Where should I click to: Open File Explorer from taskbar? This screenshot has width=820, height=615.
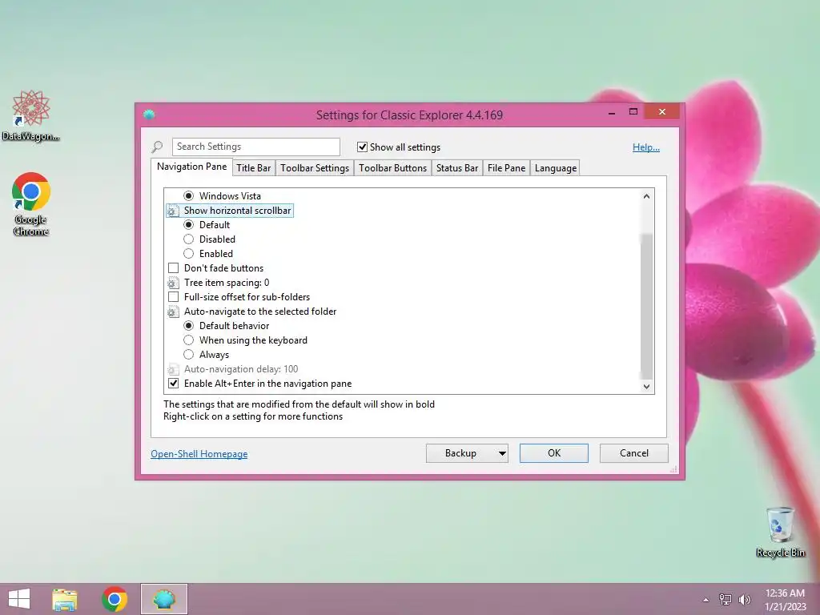(x=65, y=599)
